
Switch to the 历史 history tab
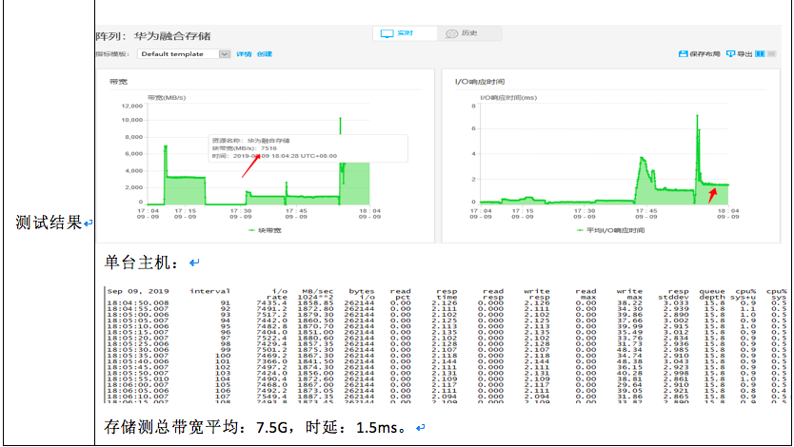(x=469, y=33)
